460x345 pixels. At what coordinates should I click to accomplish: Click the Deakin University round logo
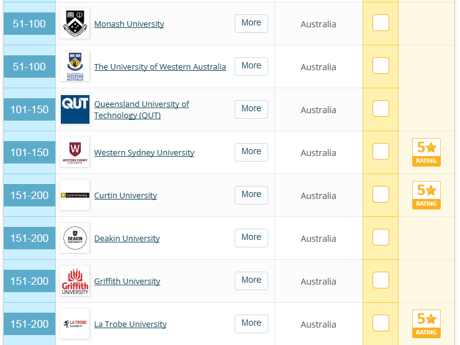tap(74, 238)
